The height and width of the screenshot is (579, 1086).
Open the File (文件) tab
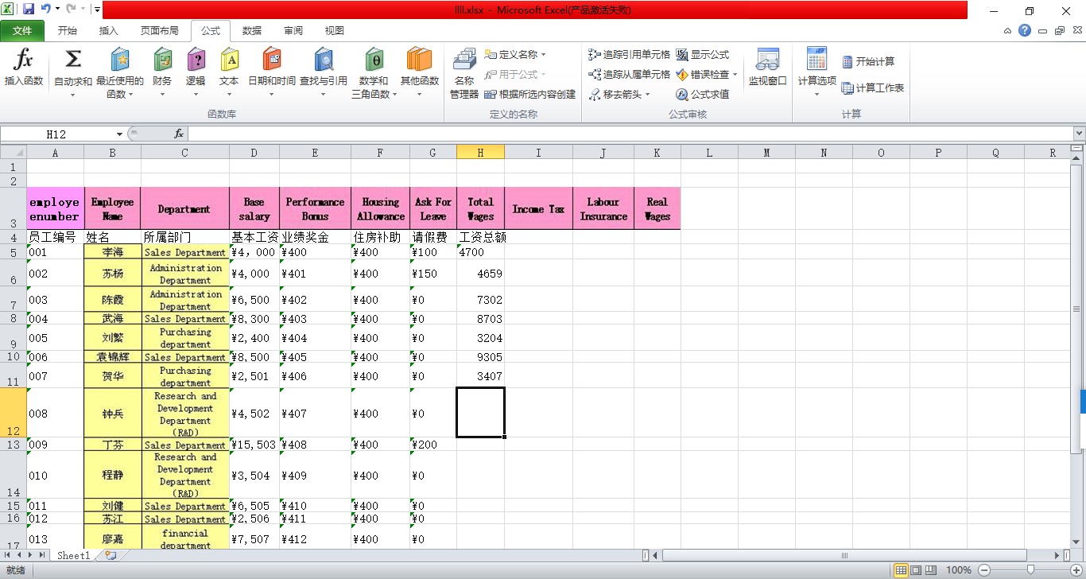click(x=22, y=31)
